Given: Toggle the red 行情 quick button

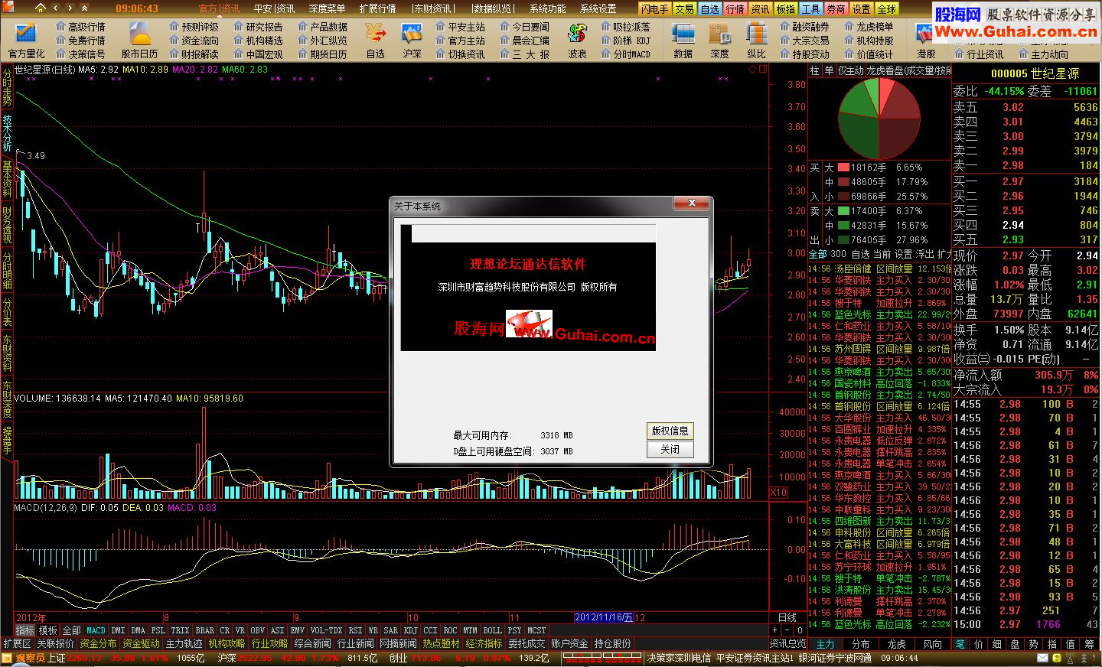Looking at the screenshot, I should (x=735, y=8).
